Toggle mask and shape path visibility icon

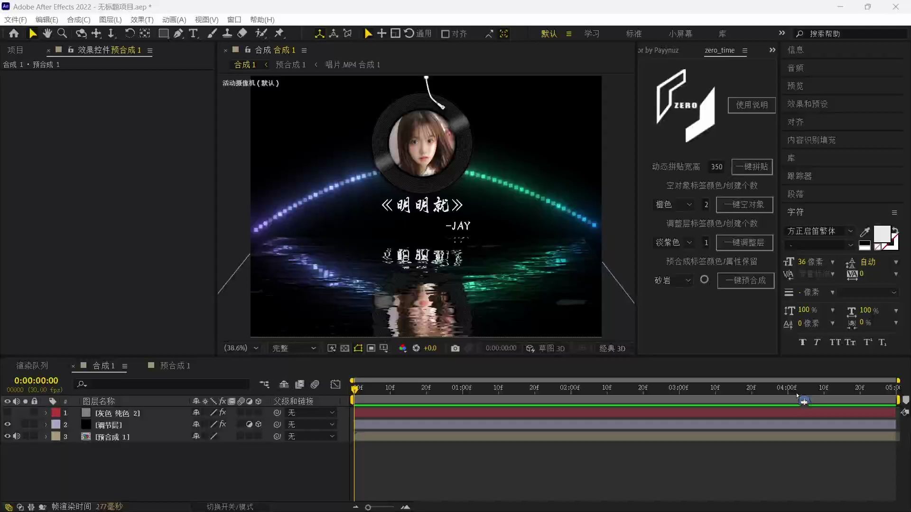358,348
